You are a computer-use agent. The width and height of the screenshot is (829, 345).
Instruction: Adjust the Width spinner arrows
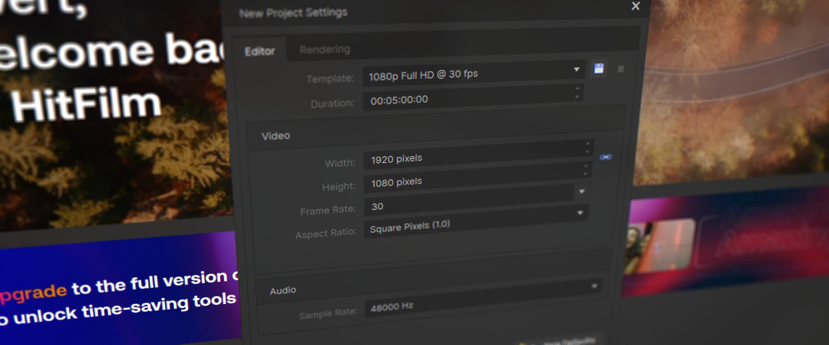click(x=588, y=147)
